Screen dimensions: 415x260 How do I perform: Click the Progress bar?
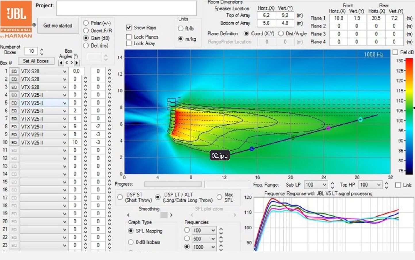pyautogui.click(x=173, y=184)
